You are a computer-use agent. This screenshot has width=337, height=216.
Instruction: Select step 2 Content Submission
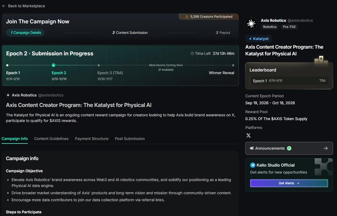pyautogui.click(x=130, y=33)
